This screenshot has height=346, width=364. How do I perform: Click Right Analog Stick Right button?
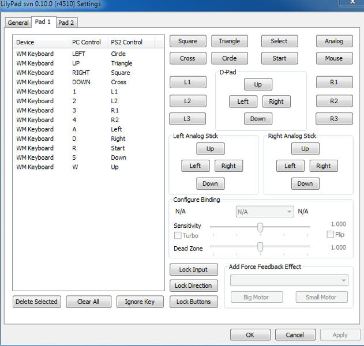(323, 166)
